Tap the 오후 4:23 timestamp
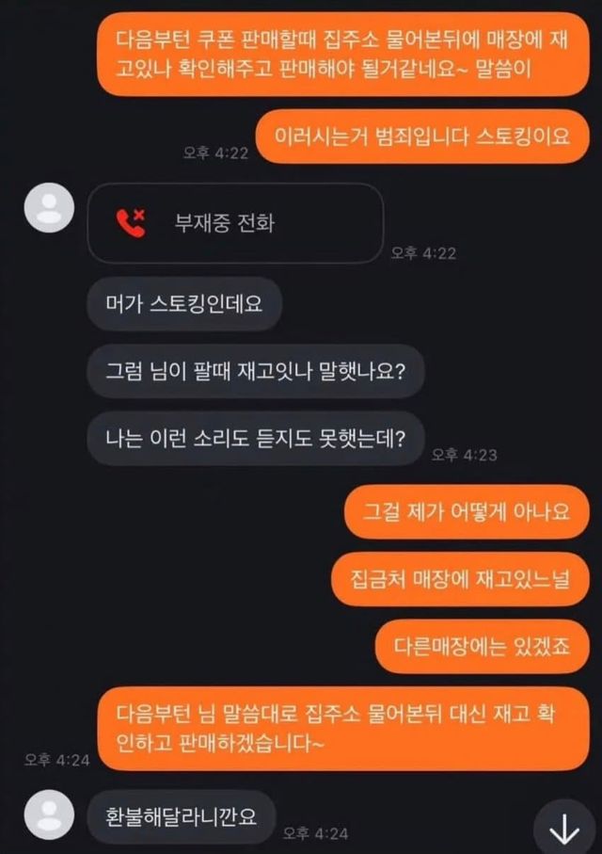This screenshot has height=854, width=602. [465, 455]
